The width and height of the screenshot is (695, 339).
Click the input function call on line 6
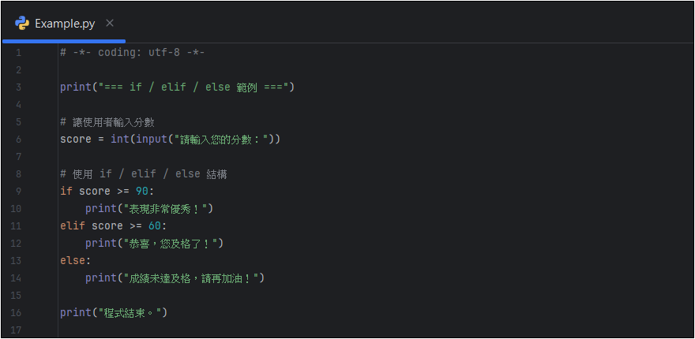[x=148, y=140]
